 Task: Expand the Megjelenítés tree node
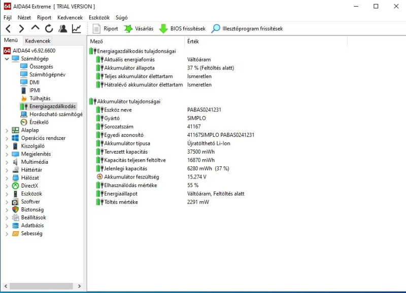point(7,155)
